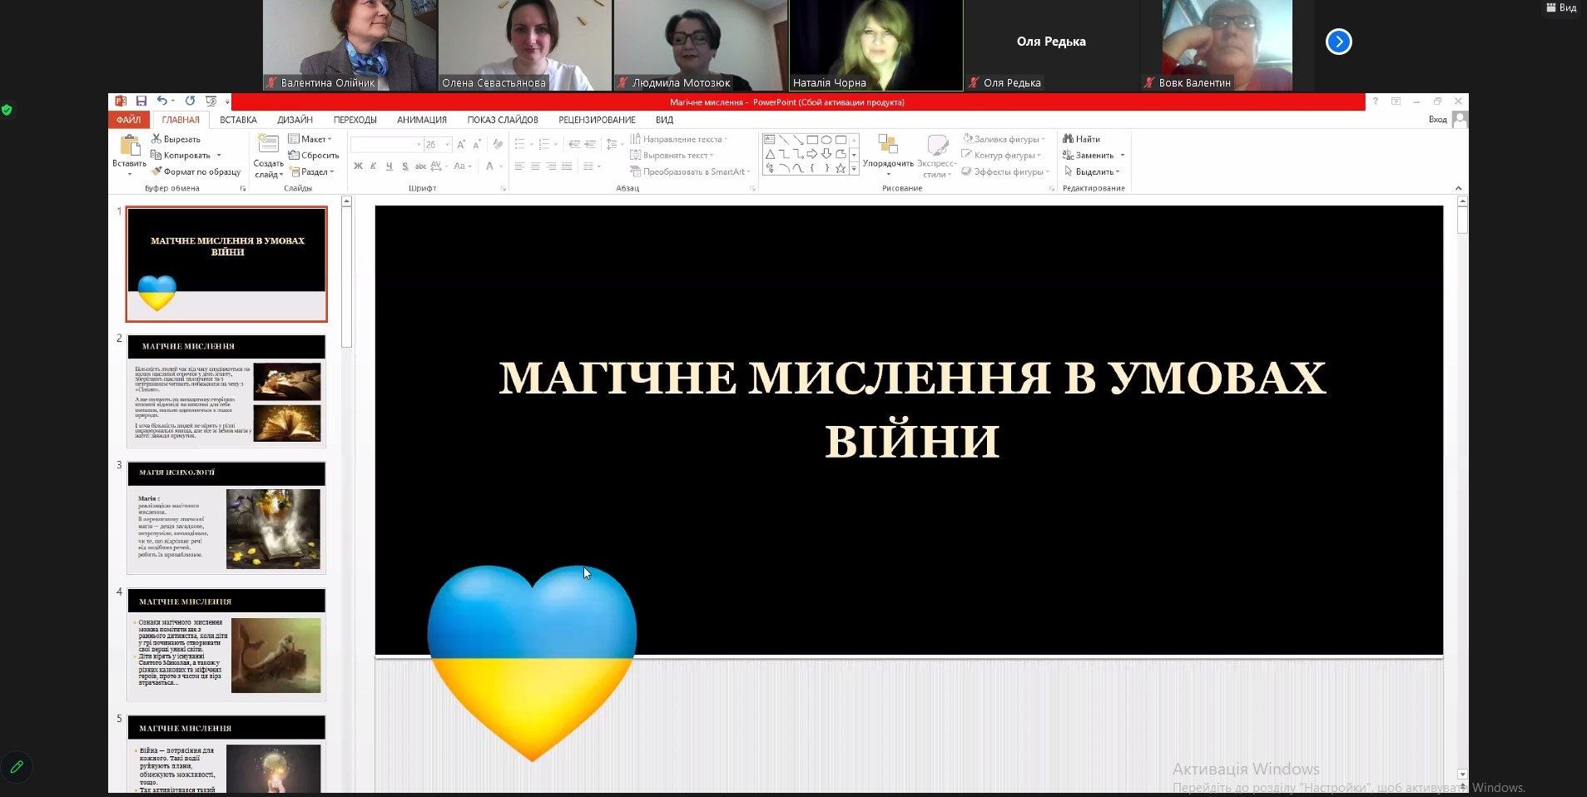This screenshot has width=1587, height=797.
Task: Expand the Replace (Заменить) dropdown arrow
Action: pos(1123,156)
